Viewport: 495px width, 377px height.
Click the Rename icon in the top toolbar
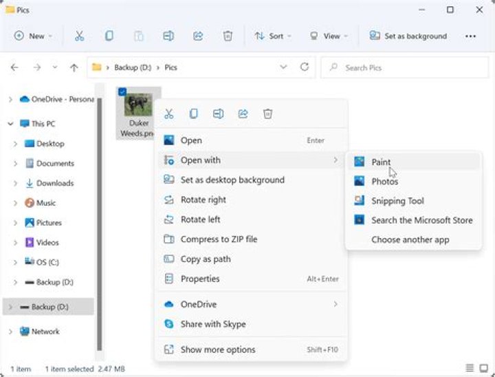(x=168, y=36)
